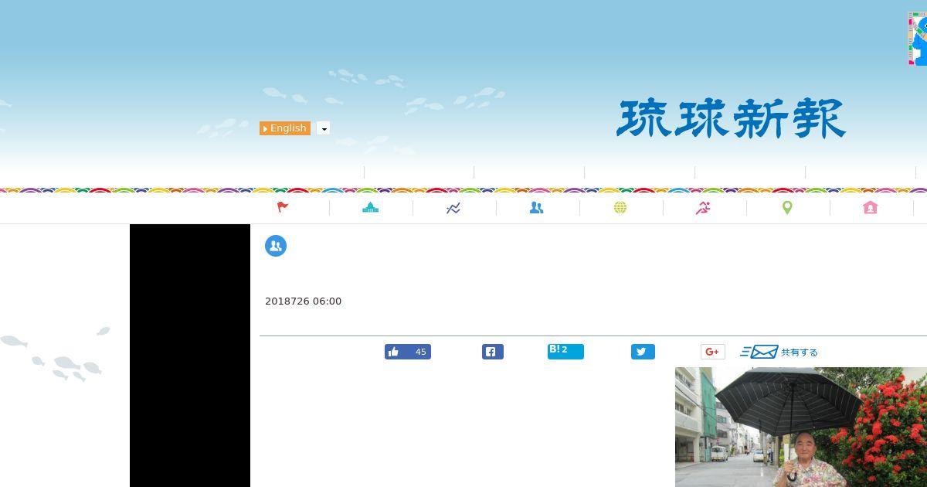Click the envelope 共有する share link
This screenshot has height=487, width=927.
coord(779,352)
